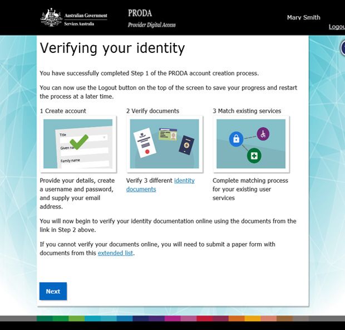Image resolution: width=345 pixels, height=330 pixels.
Task: Click the 'Provide your details' description text
Action: point(77,193)
